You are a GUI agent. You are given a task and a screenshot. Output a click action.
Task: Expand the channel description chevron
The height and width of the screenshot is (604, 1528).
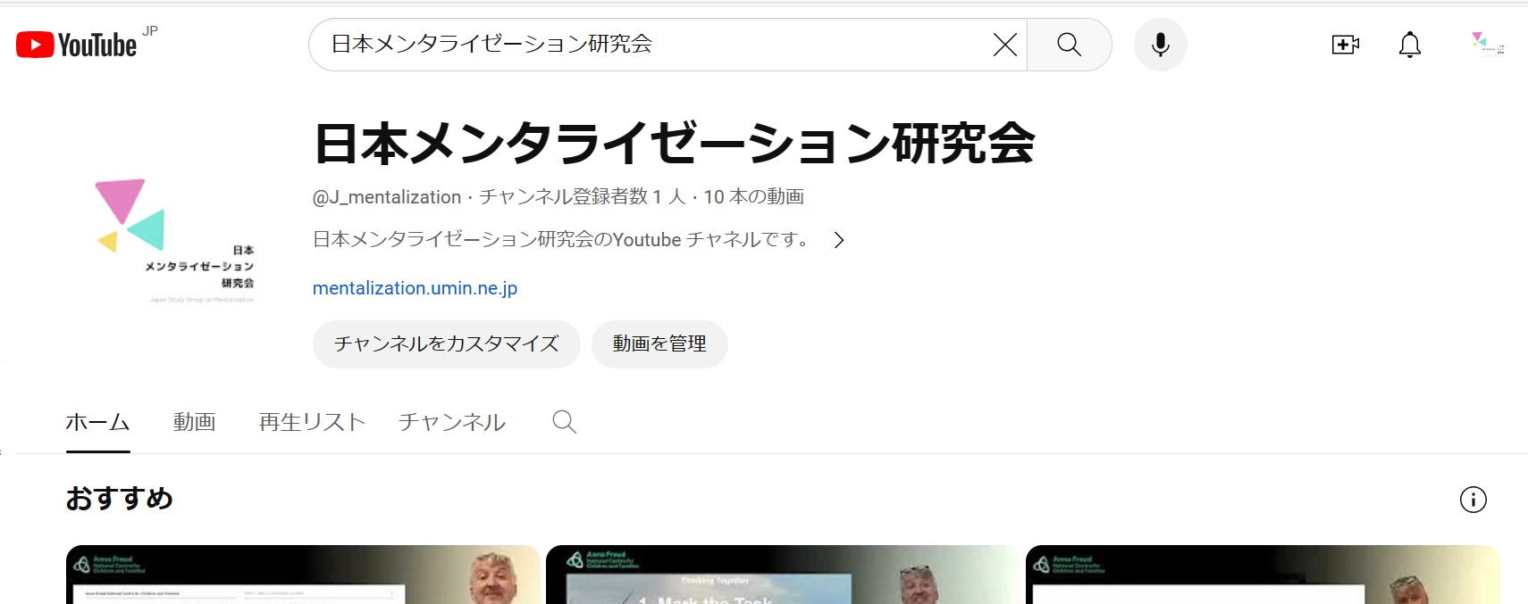click(x=839, y=240)
